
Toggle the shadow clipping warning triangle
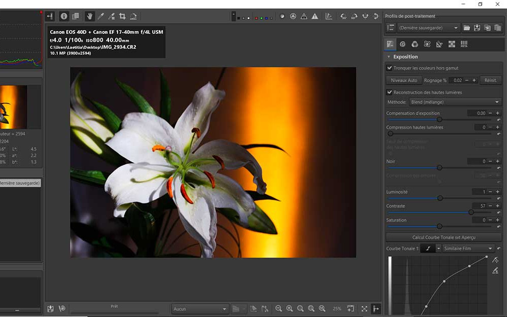304,16
